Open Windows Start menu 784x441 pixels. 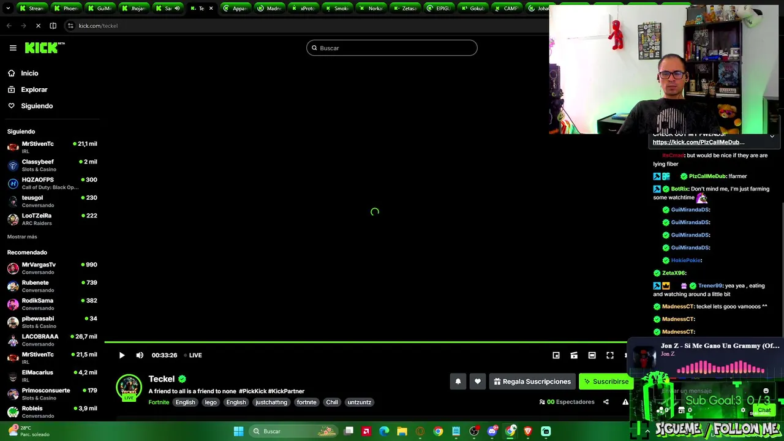(238, 431)
